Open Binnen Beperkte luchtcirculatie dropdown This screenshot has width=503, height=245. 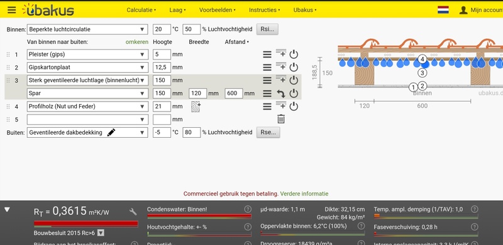87,29
